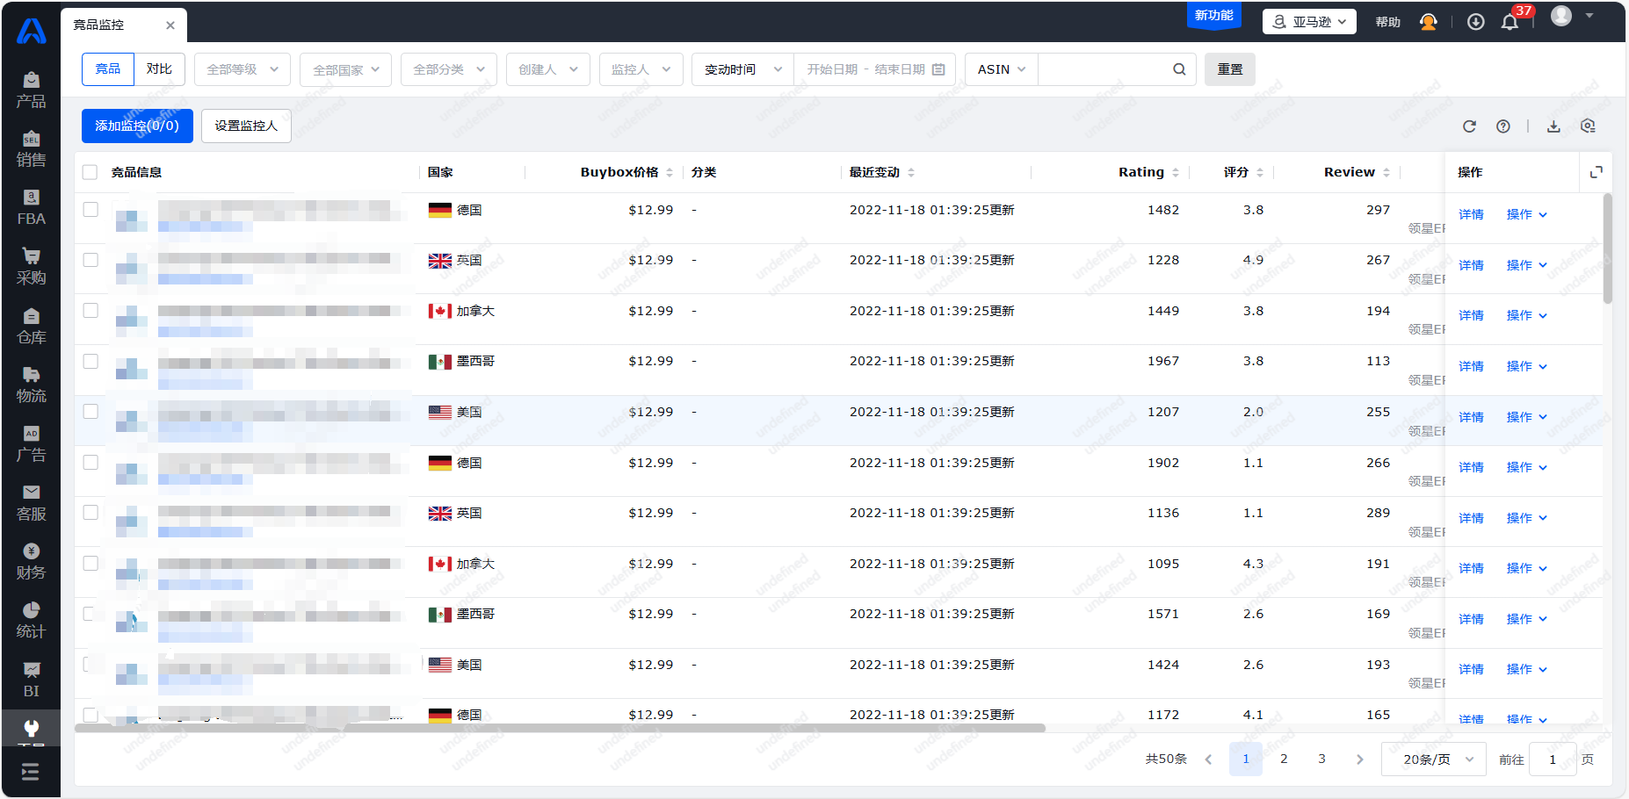
Task: Open the 亚马逊 platform dropdown
Action: (1308, 22)
